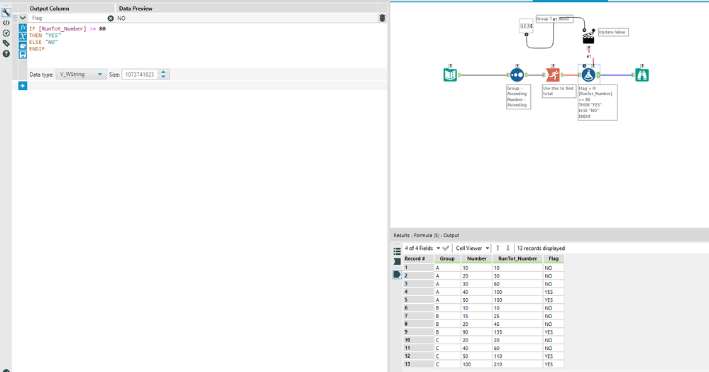Collapse the Flag expression chevron
709x372 pixels.
(23, 18)
